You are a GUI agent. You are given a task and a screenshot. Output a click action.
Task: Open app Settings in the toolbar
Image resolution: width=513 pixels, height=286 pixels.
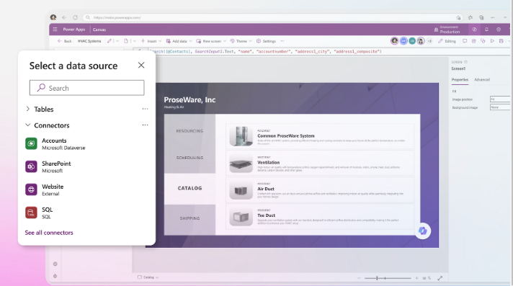pyautogui.click(x=266, y=41)
